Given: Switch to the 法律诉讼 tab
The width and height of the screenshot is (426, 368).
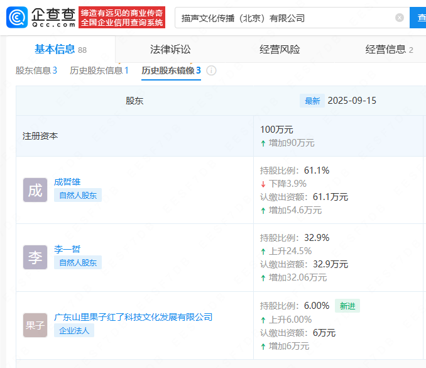Looking at the screenshot, I should tap(170, 49).
